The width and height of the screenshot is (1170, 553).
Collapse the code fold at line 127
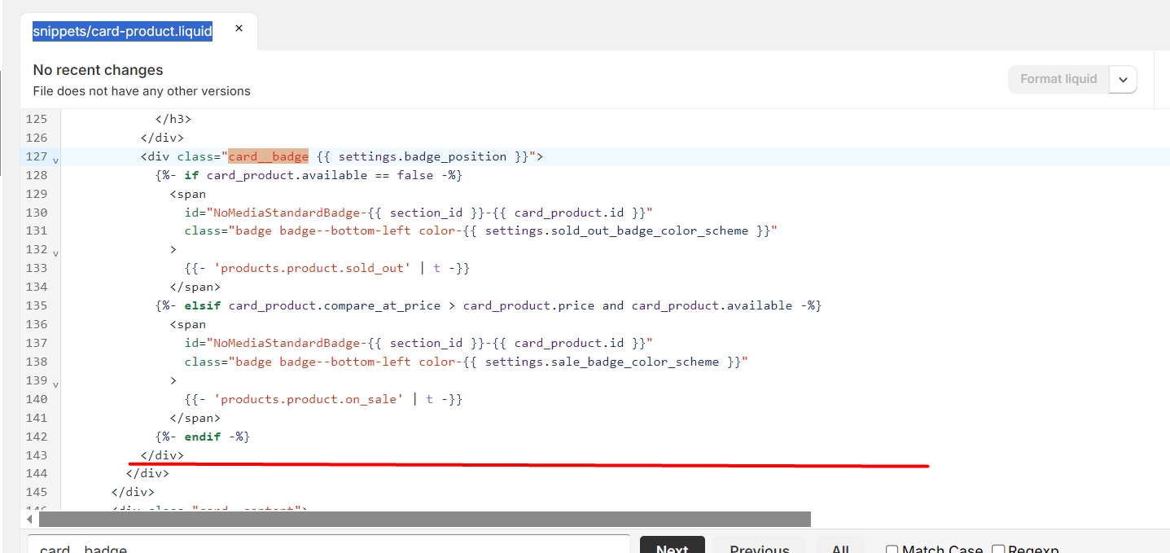pos(55,160)
